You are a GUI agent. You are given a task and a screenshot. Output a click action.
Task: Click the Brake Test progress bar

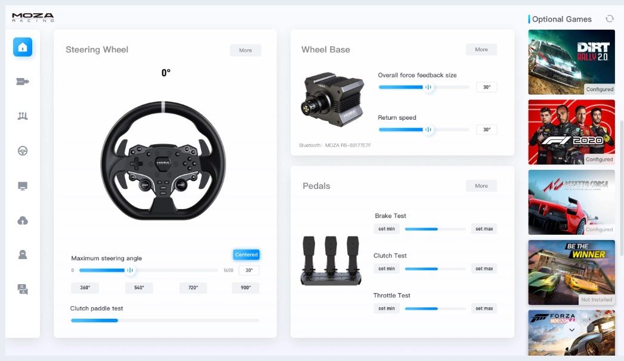click(435, 229)
